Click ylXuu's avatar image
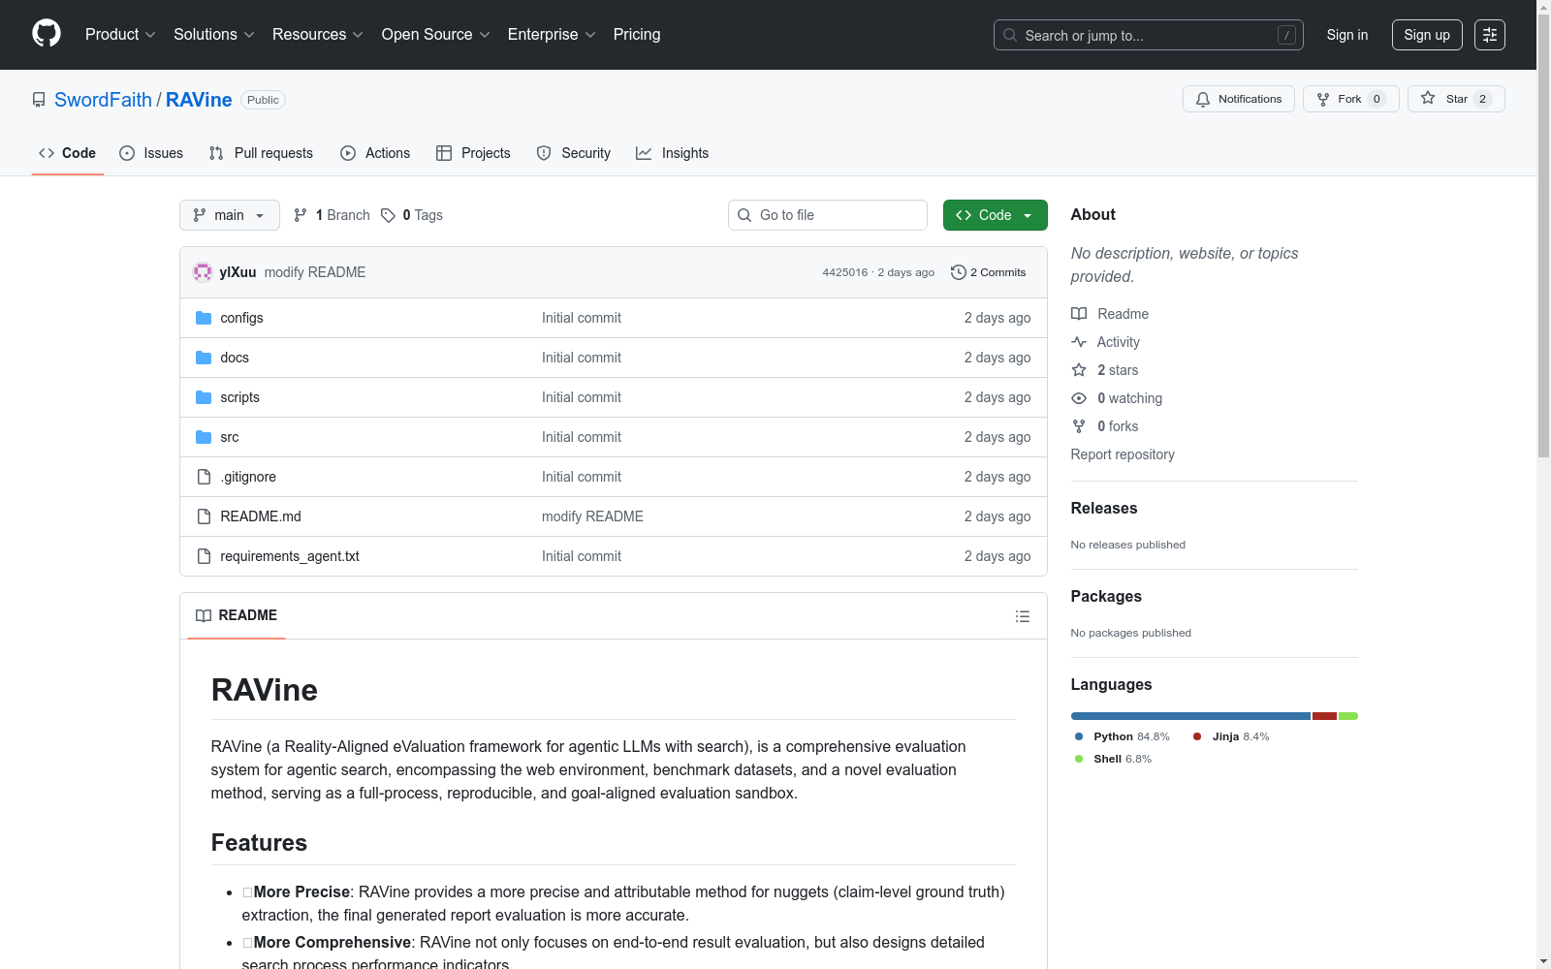The height and width of the screenshot is (969, 1551). (x=203, y=272)
